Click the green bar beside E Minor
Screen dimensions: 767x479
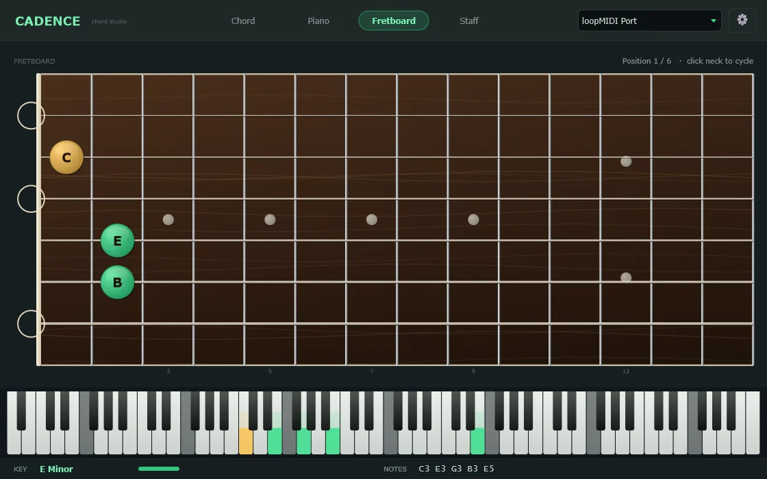[x=158, y=469]
